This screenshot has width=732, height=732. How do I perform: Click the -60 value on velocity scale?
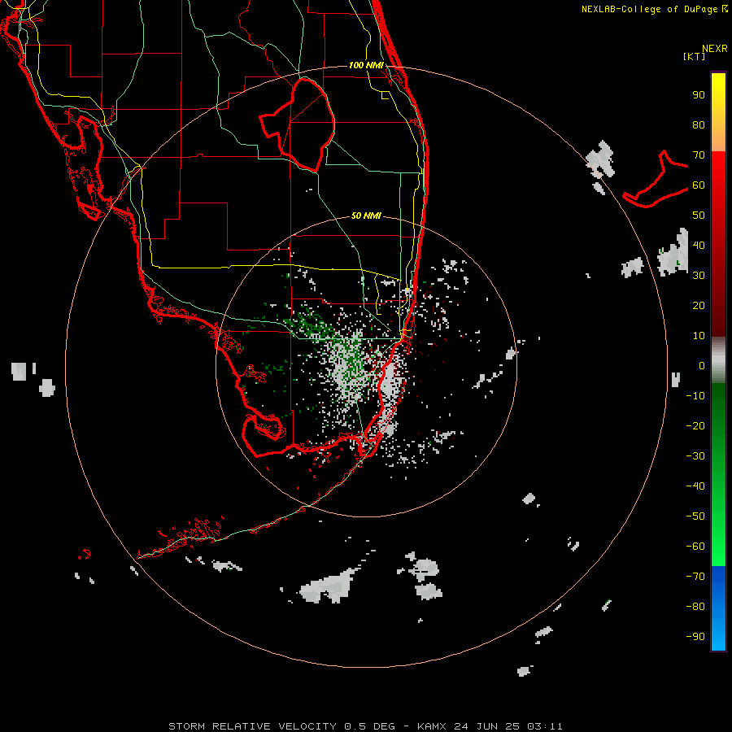[x=695, y=547]
